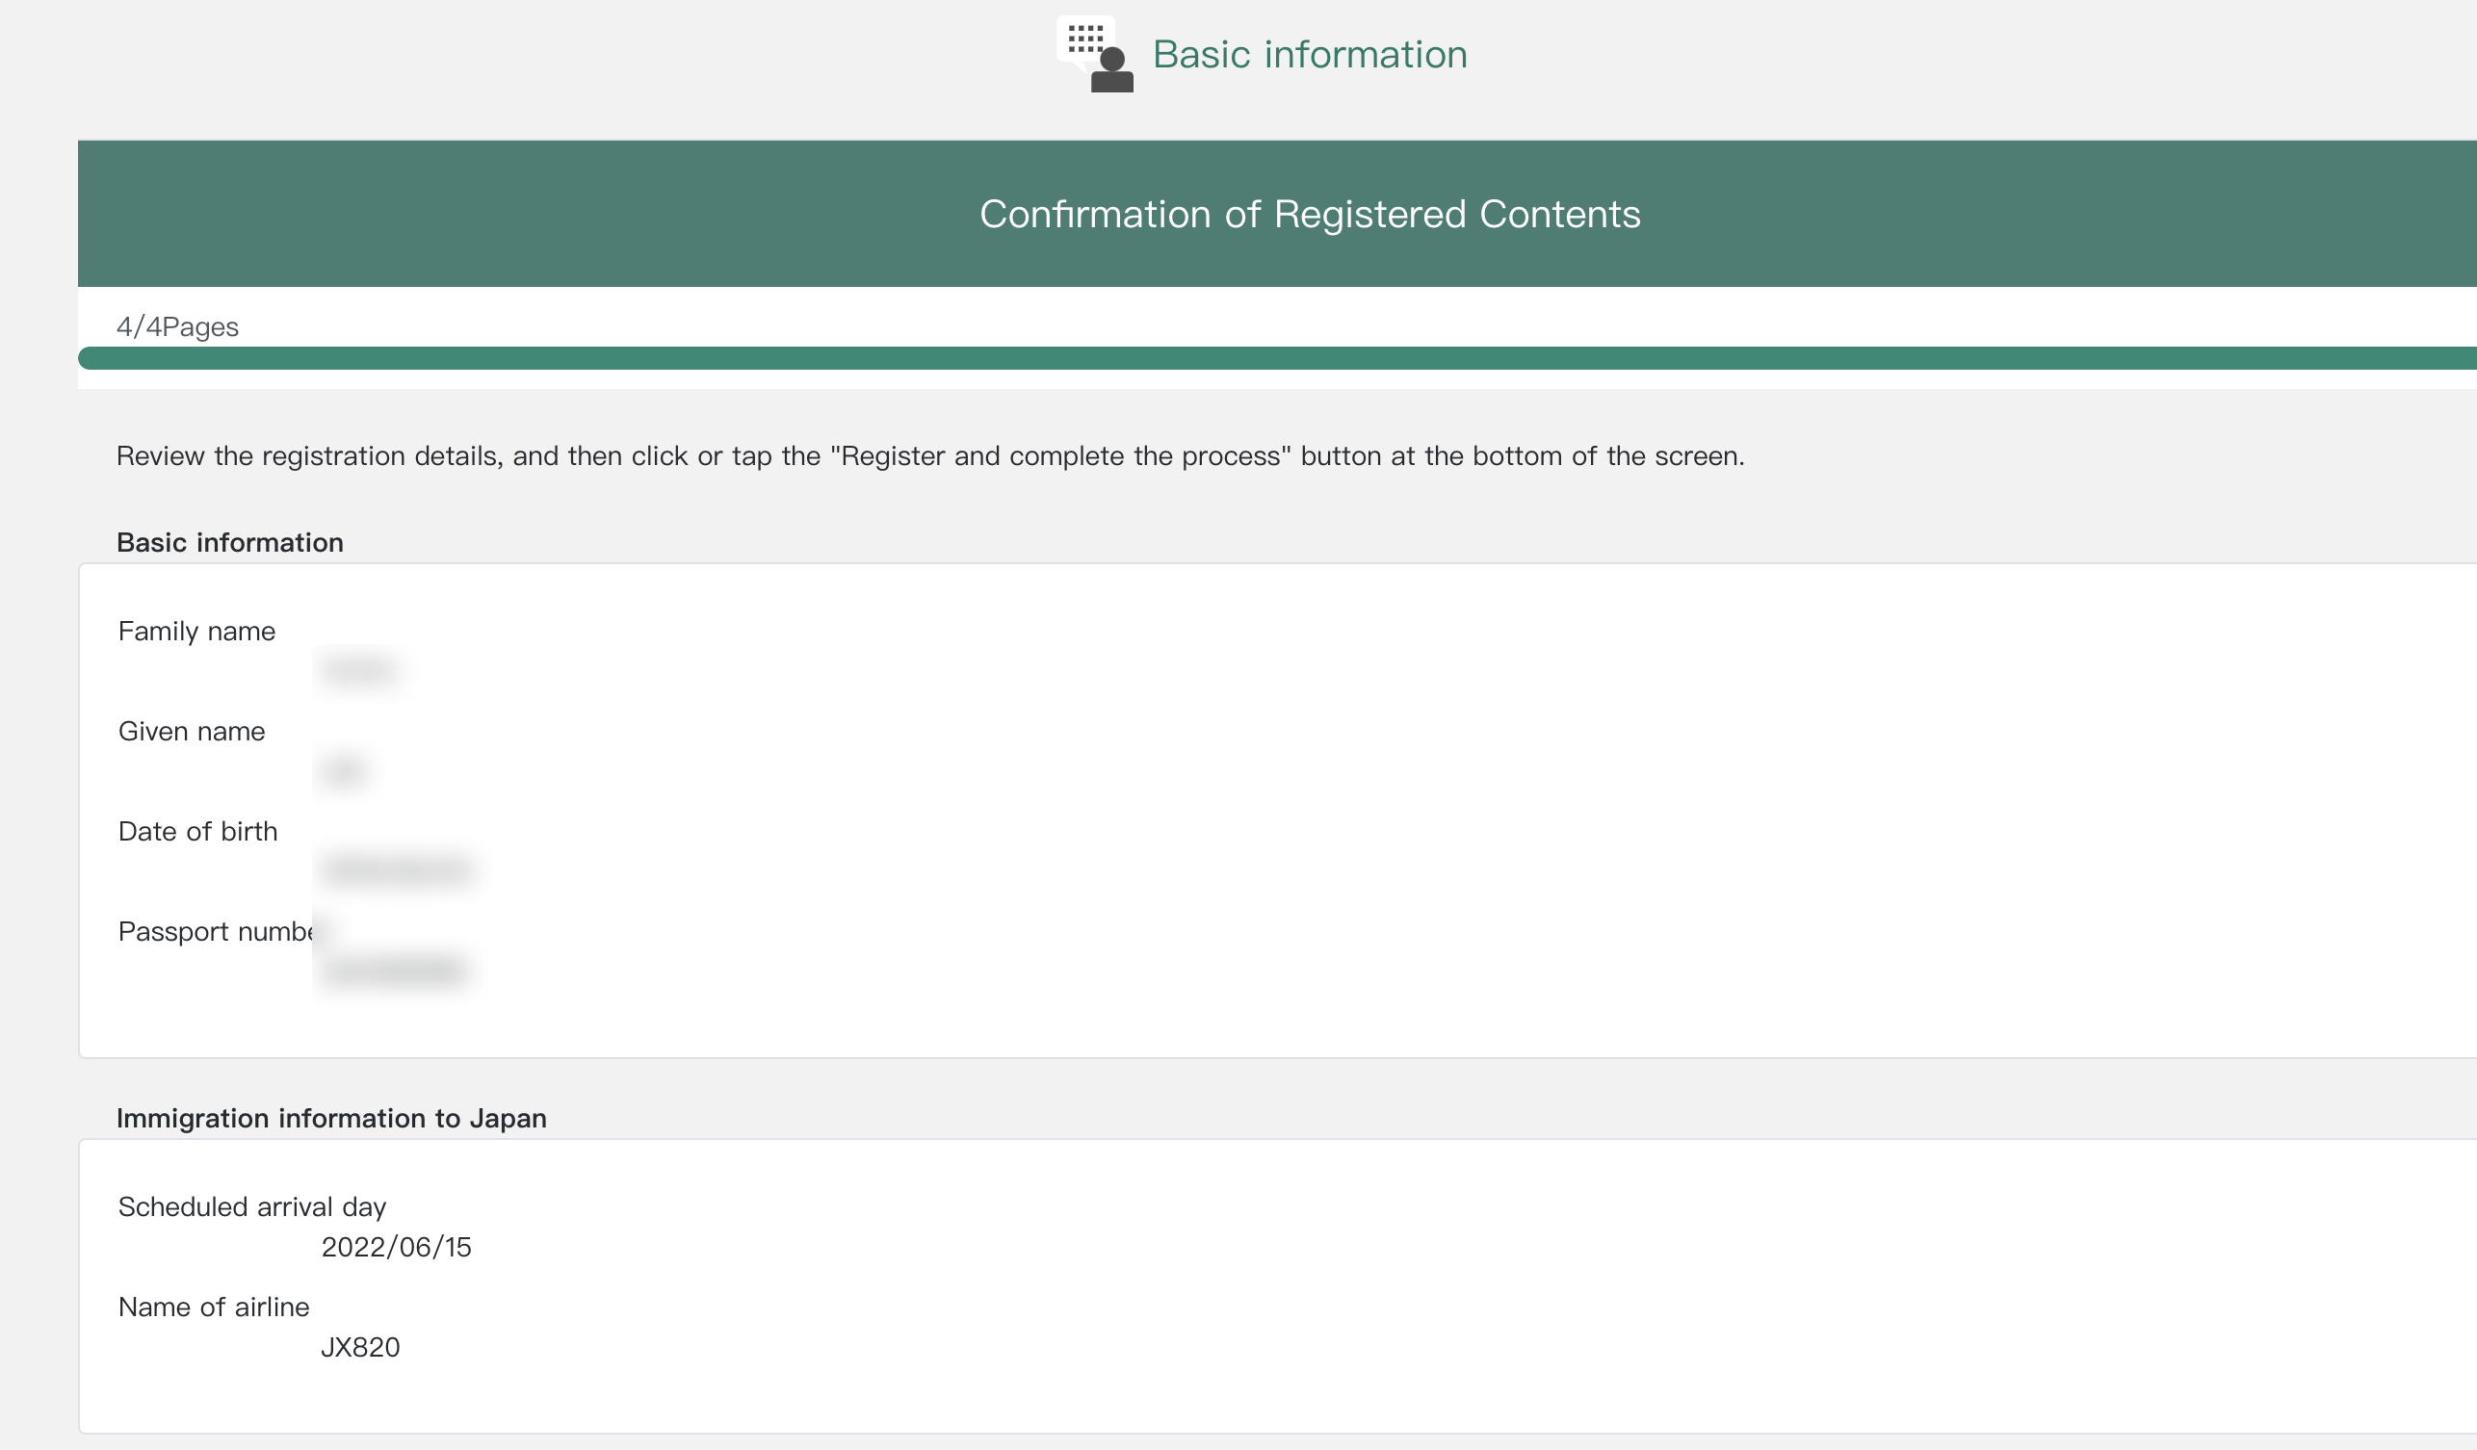Screen dimensions: 2477x1450
Task: Click the blurred passport number value
Action: [394, 971]
